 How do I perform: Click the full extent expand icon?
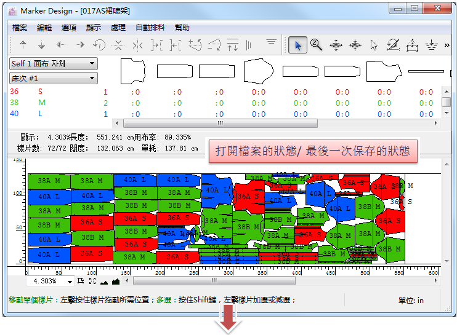(x=92, y=281)
